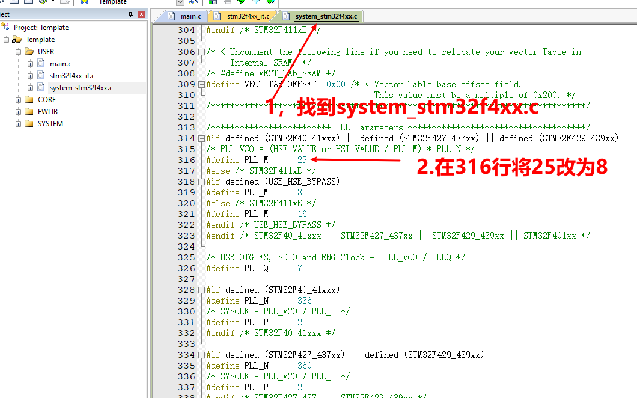This screenshot has height=398, width=637.
Task: Click the PLL_M value 8 on line 319
Action: click(x=300, y=192)
